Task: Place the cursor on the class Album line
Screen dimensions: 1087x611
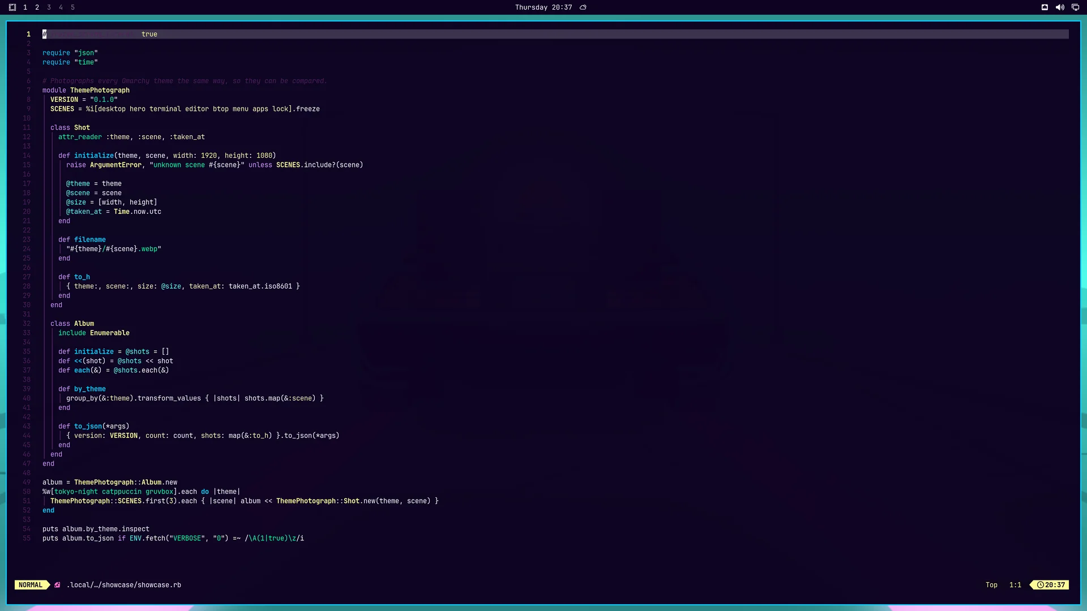Action: (72, 324)
